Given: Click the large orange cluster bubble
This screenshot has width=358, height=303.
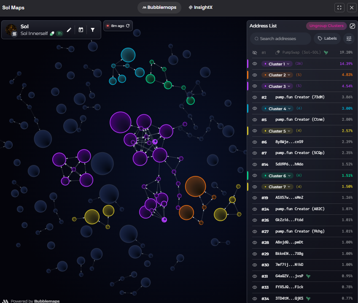Looking at the screenshot, I should coord(195,187).
